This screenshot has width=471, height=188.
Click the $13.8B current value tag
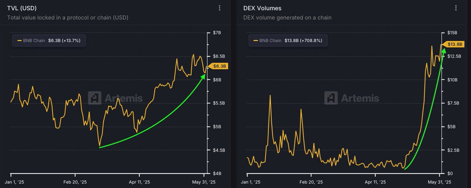point(453,45)
